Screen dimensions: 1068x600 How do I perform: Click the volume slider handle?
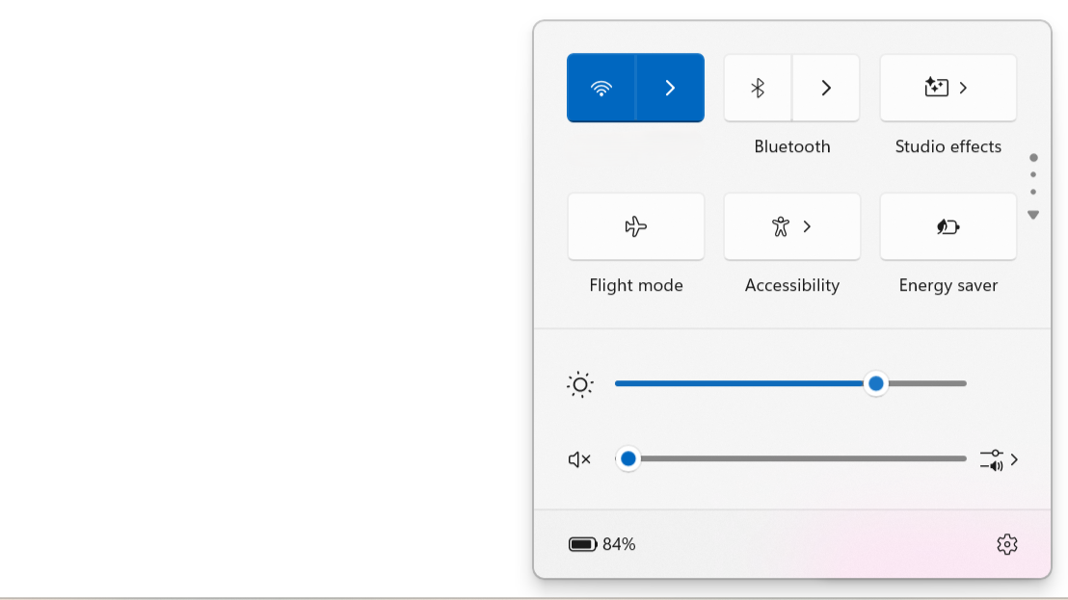click(628, 458)
